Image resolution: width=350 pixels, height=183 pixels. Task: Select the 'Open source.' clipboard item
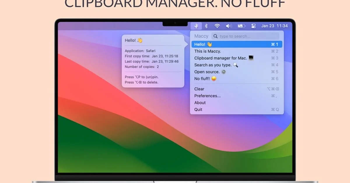point(237,72)
